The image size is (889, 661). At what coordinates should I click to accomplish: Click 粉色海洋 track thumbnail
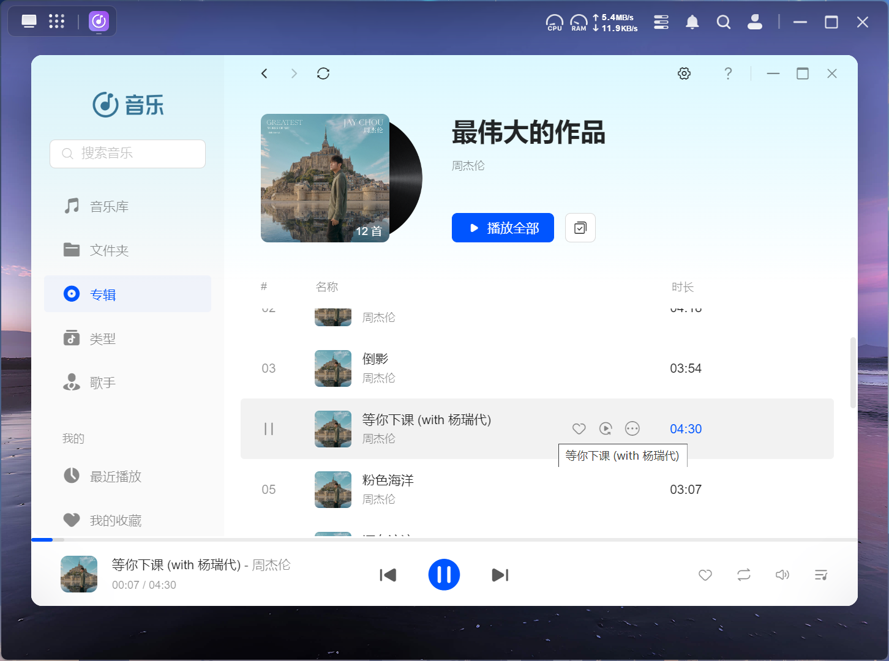(333, 490)
